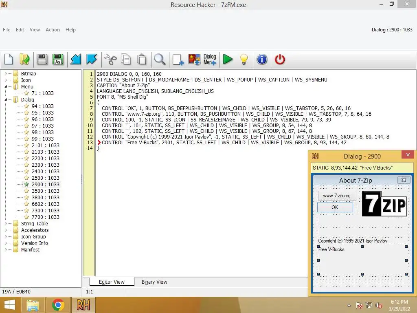Click OK button in dialog preview
The height and width of the screenshot is (313, 417).
point(335,207)
